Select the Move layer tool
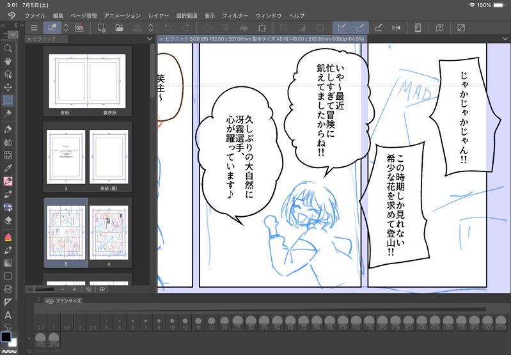The width and height of the screenshot is (511, 355). coord(8,87)
